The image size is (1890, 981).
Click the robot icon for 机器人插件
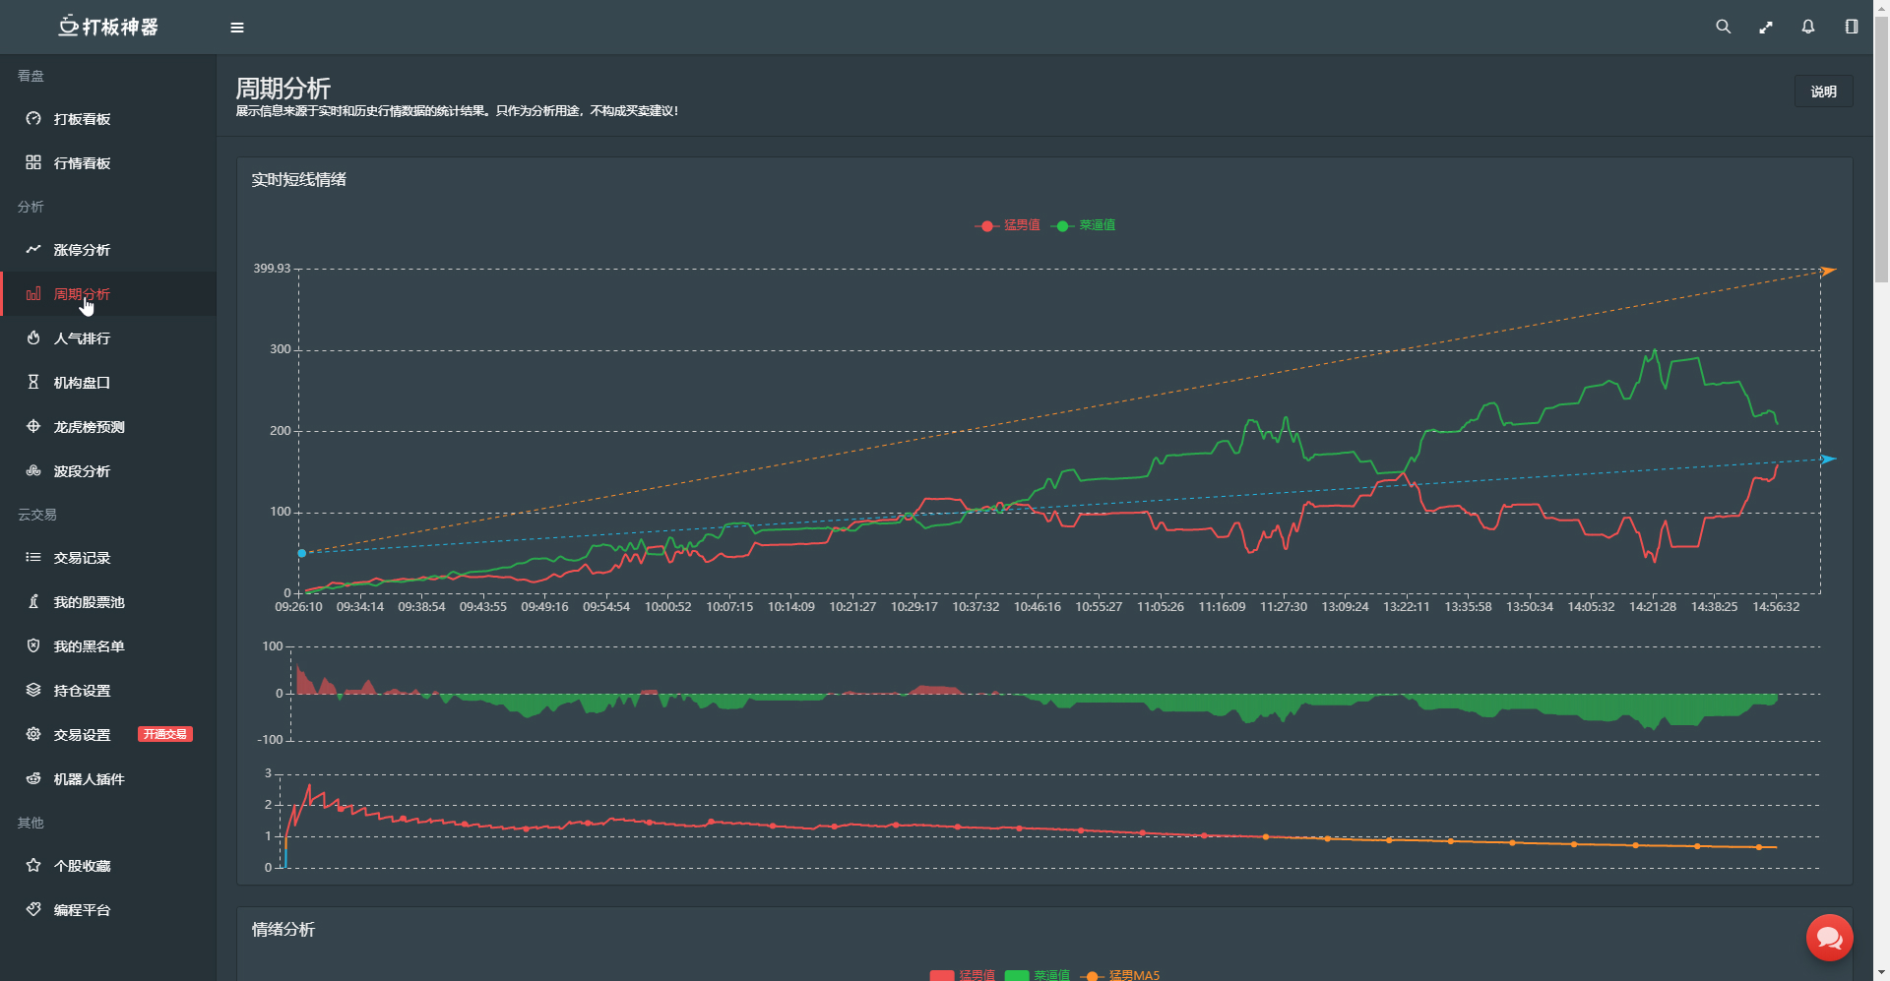pos(33,778)
